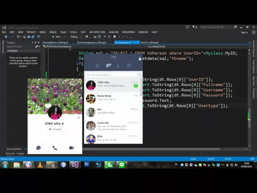257x193 pixels.
Task: Open the LINE timeline clock icon
Action: point(129,66)
